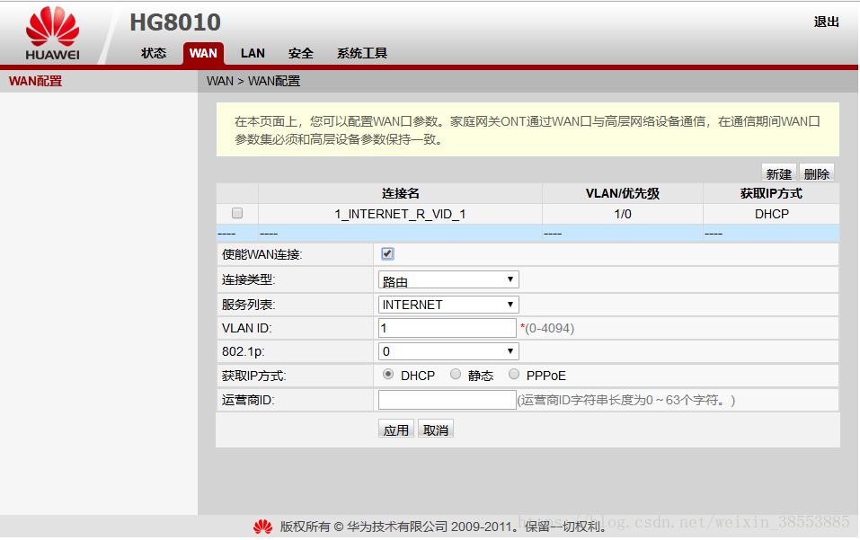
Task: Select the 静态 radio button
Action: 456,375
